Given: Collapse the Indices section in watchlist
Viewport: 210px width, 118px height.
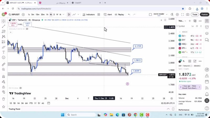Looking at the screenshot, I should 180,32.
